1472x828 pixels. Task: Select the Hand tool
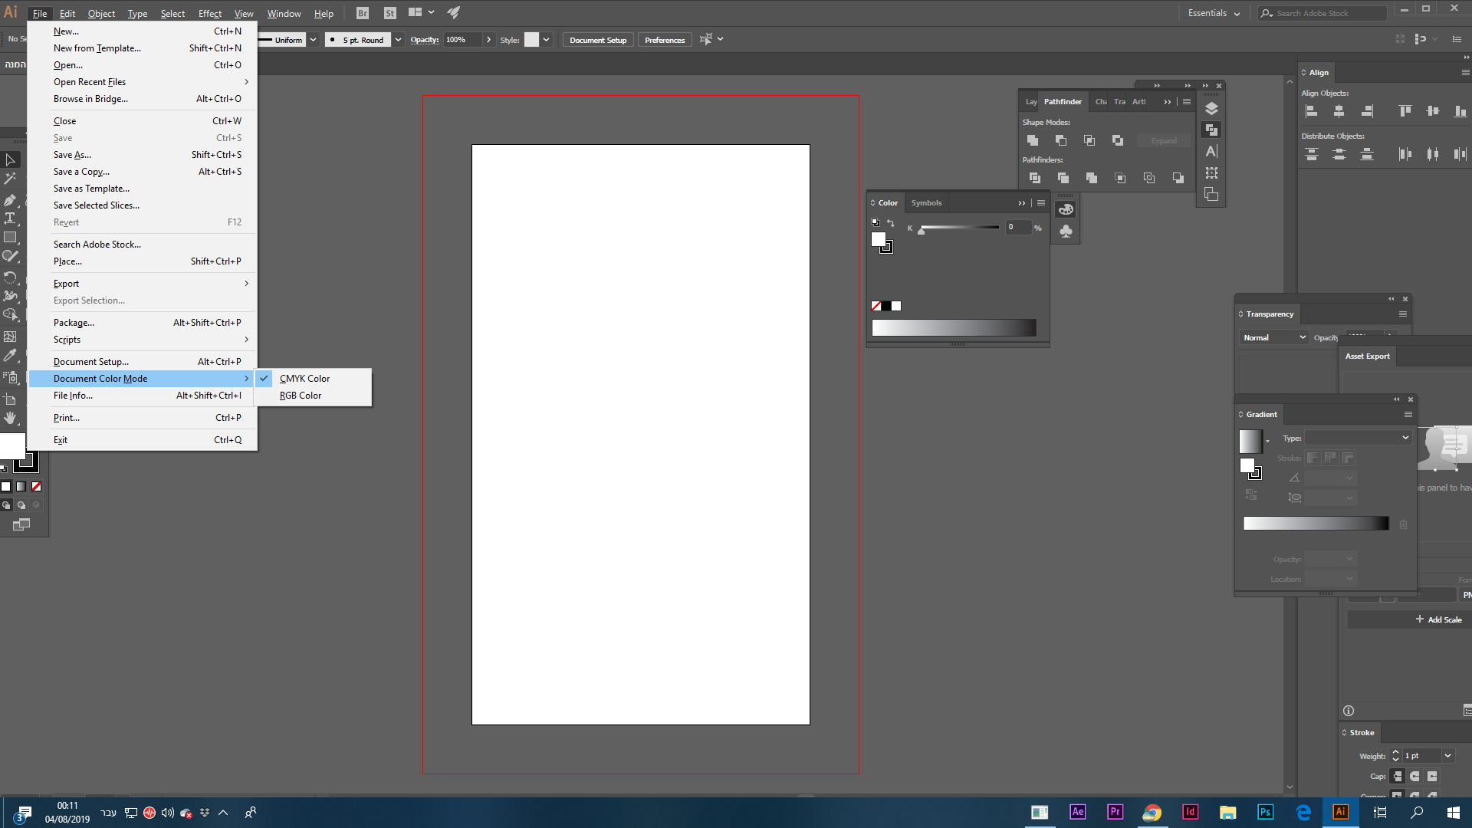pos(11,418)
